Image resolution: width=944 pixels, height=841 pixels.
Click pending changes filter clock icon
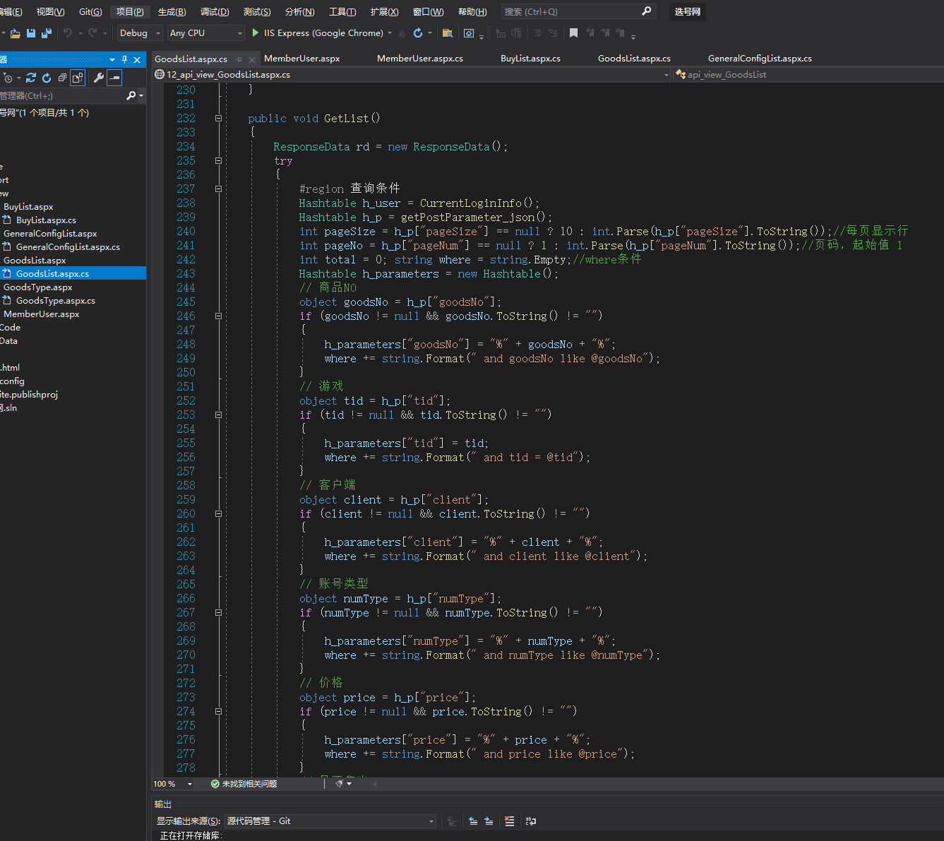(x=7, y=78)
